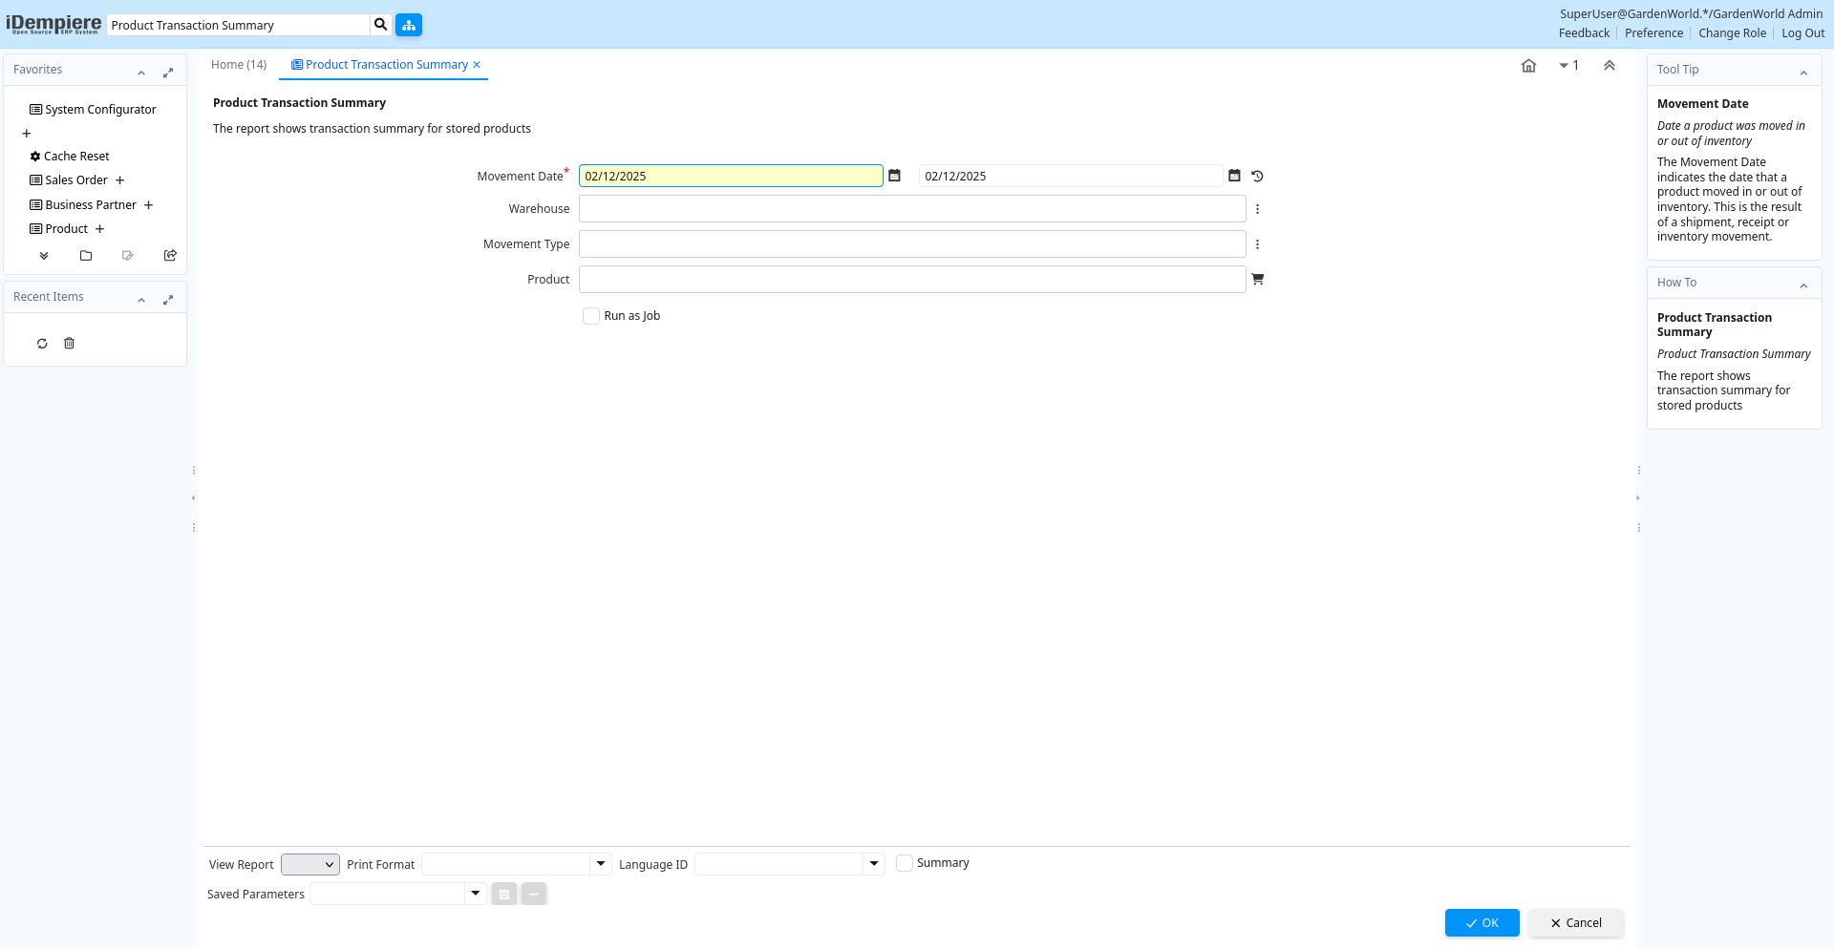This screenshot has height=949, width=1834.
Task: Open Sales Order from Favorites
Action: click(76, 180)
